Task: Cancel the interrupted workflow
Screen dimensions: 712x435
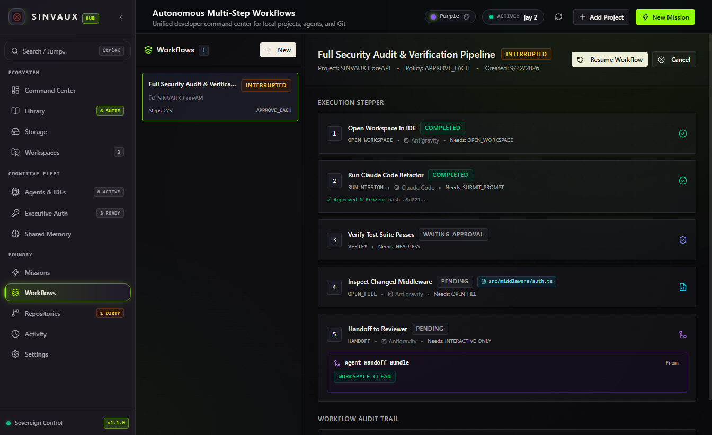Action: [x=674, y=59]
